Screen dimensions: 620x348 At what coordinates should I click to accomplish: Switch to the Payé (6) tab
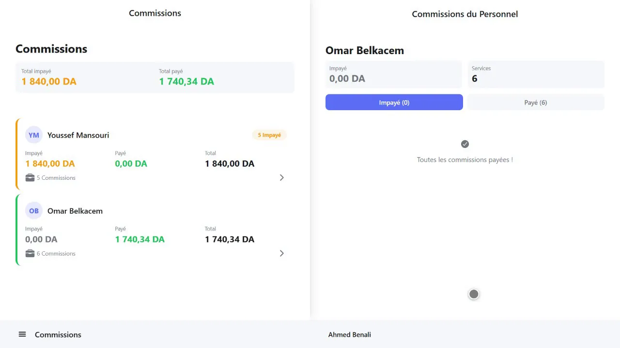(x=536, y=102)
